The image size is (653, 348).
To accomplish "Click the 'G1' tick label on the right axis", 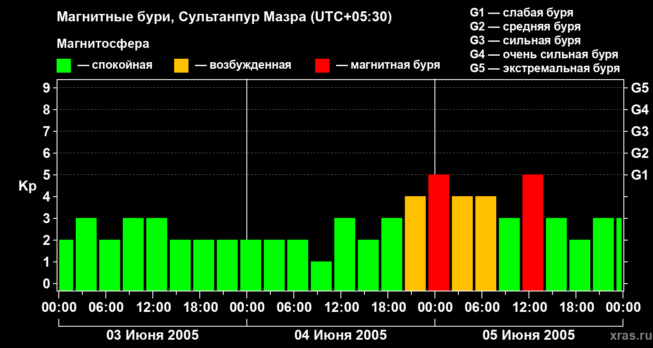I will pos(640,175).
